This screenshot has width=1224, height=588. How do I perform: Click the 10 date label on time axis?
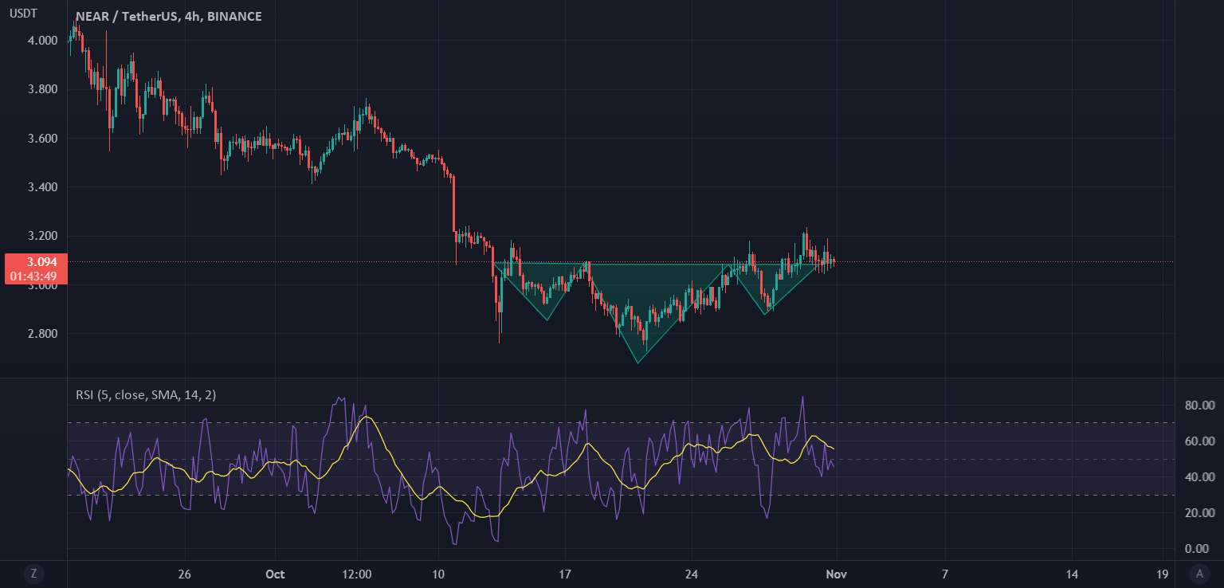[x=438, y=574]
